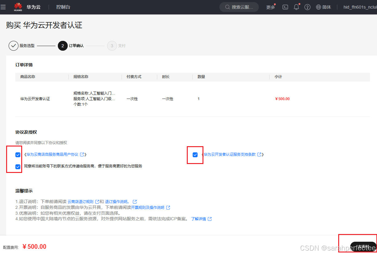Click the 订单详情 heading

click(x=24, y=65)
